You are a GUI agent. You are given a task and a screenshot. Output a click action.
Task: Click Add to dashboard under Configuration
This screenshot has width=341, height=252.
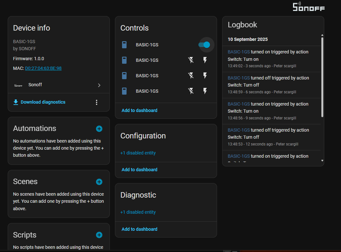(139, 170)
